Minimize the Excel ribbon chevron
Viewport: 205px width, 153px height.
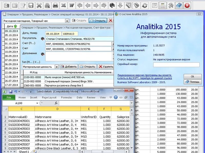[x=111, y=97]
